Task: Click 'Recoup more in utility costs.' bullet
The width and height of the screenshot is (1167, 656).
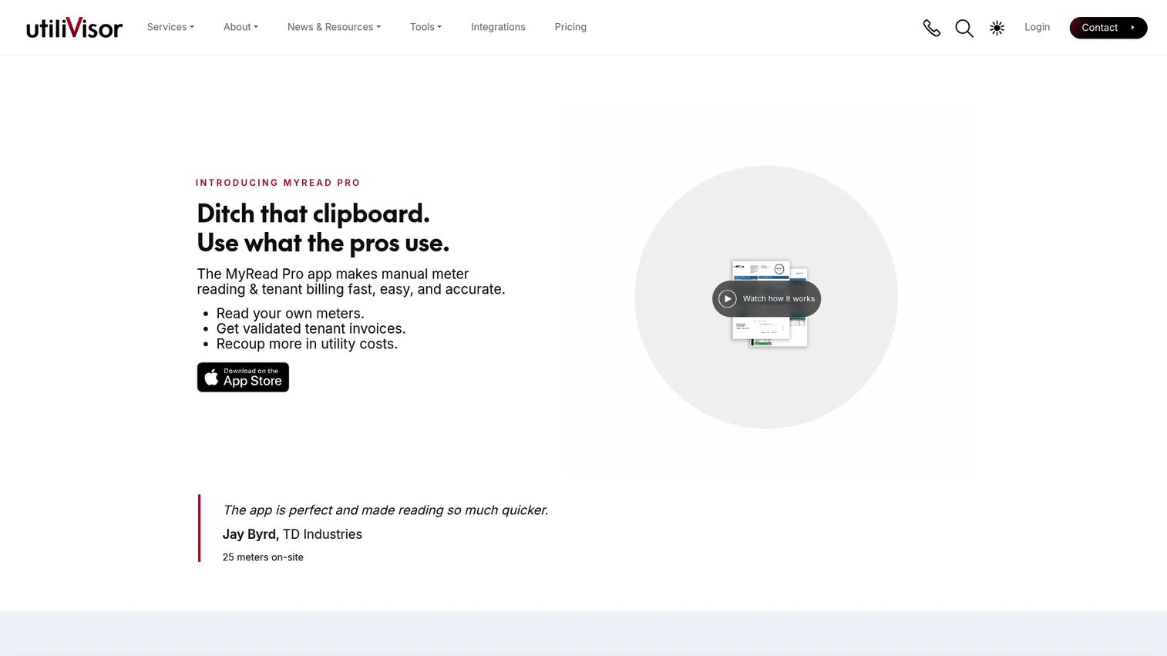Action: (307, 344)
